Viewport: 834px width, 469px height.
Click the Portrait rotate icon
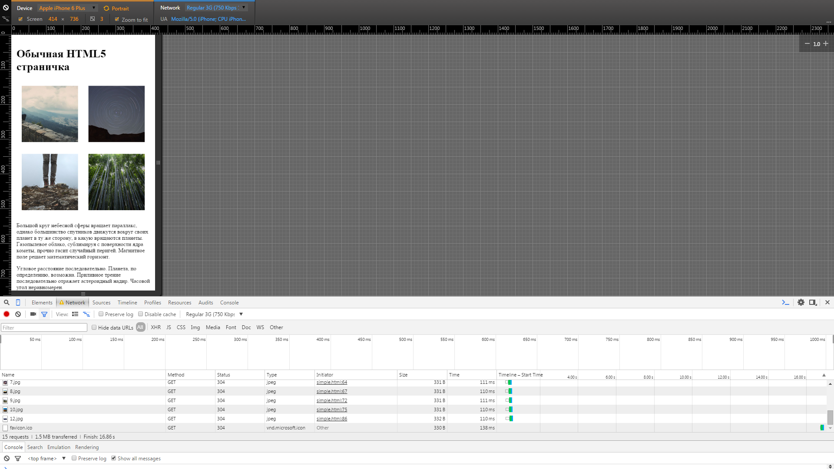(106, 8)
